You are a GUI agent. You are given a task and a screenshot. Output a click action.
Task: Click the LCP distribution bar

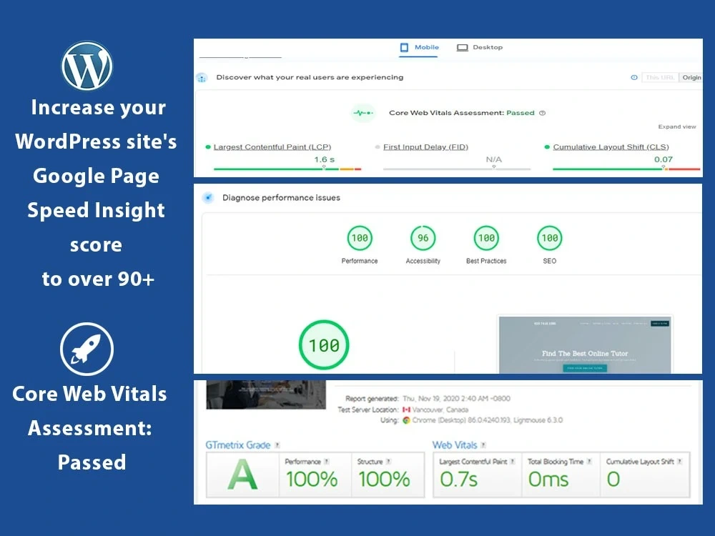point(287,169)
